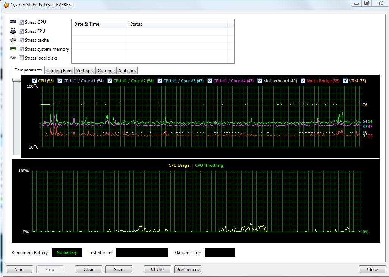Viewport: 389px width, 277px height.
Task: Open Preferences
Action: [188, 269]
